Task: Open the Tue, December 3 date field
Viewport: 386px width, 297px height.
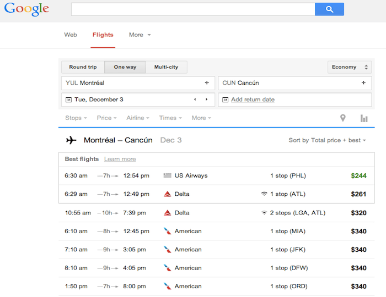Action: [x=138, y=100]
